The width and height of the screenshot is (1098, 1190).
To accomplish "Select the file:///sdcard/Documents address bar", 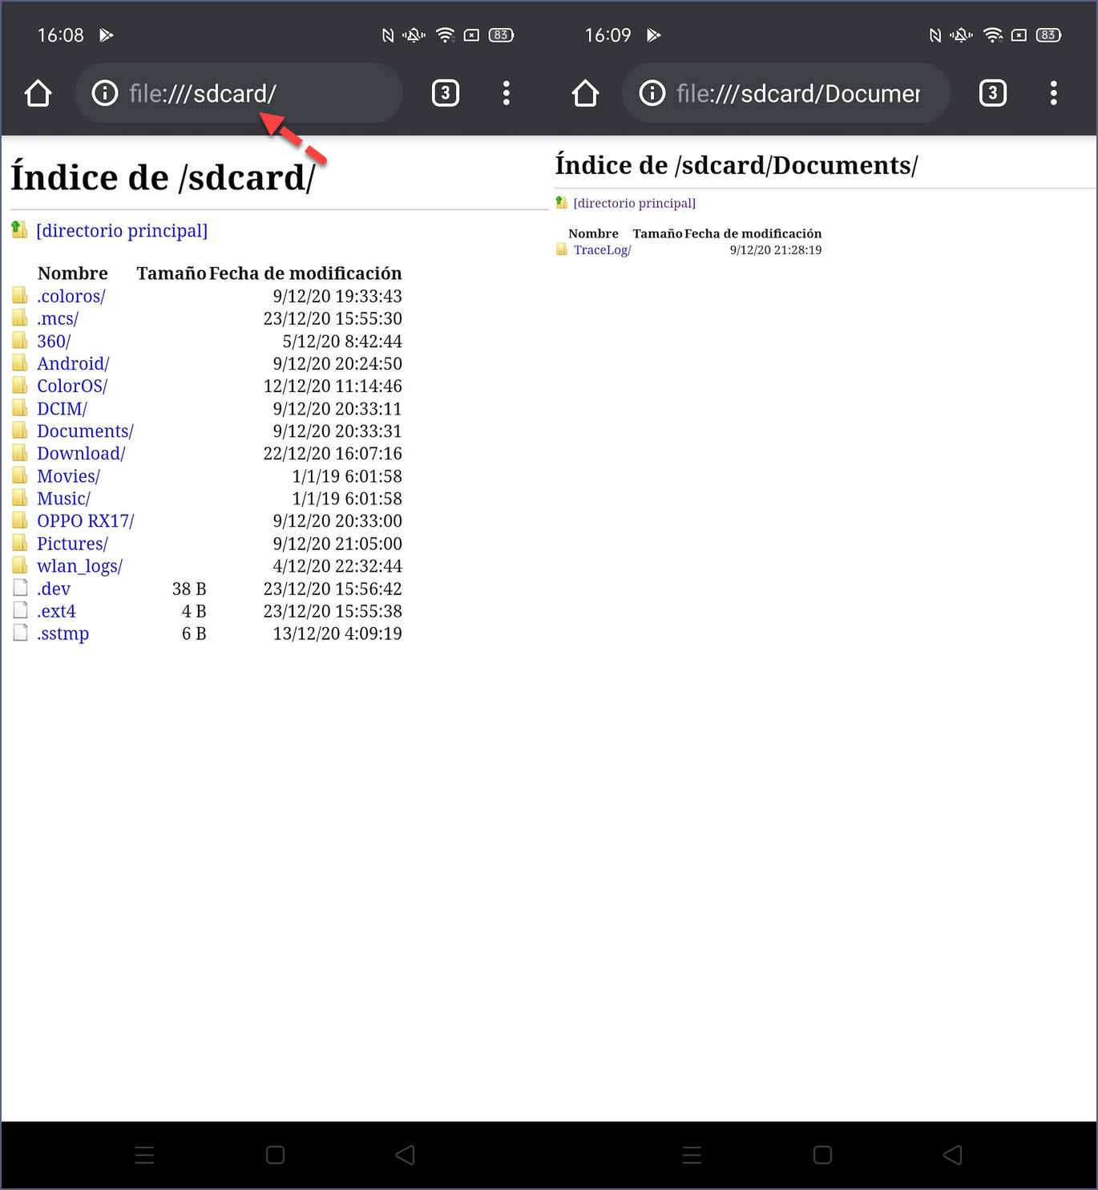I will coord(786,93).
